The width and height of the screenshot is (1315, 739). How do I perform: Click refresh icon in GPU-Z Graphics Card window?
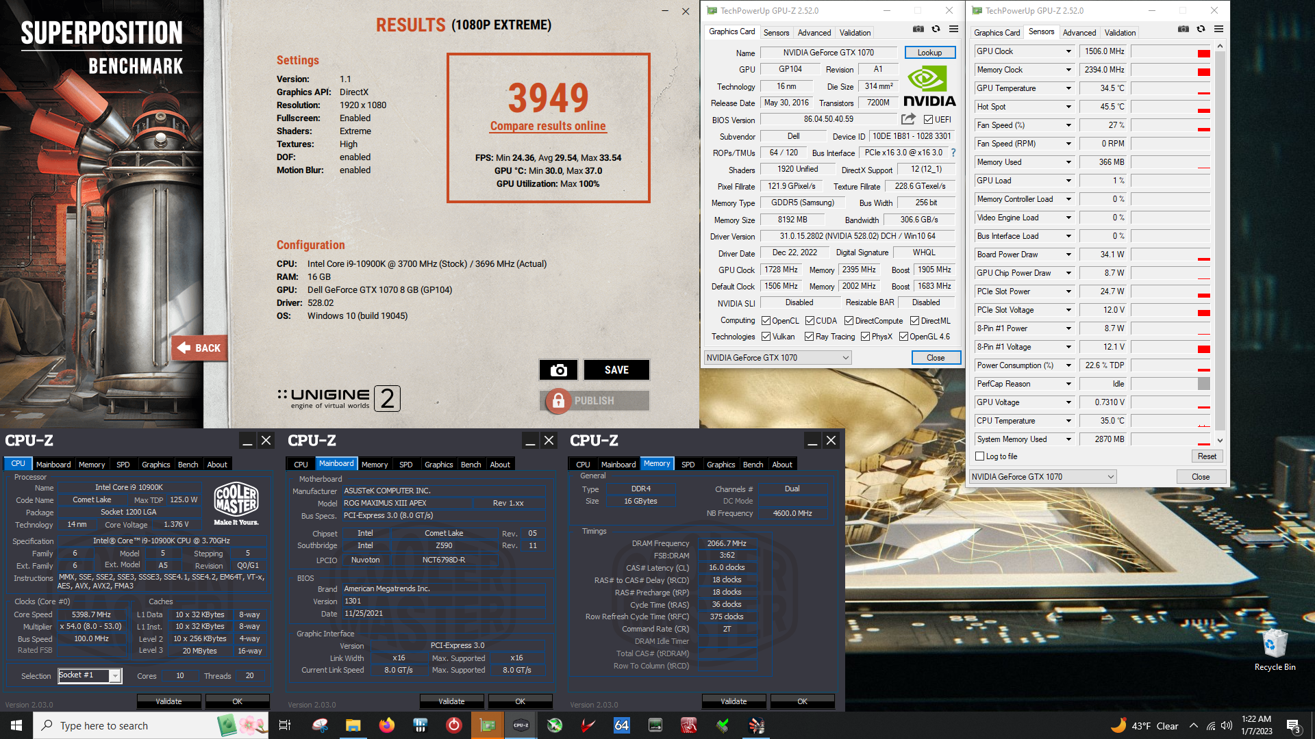[936, 29]
